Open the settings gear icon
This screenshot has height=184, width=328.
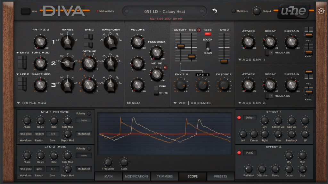click(x=321, y=11)
